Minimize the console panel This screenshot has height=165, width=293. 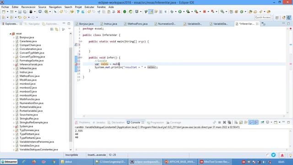pyautogui.click(x=284, y=122)
